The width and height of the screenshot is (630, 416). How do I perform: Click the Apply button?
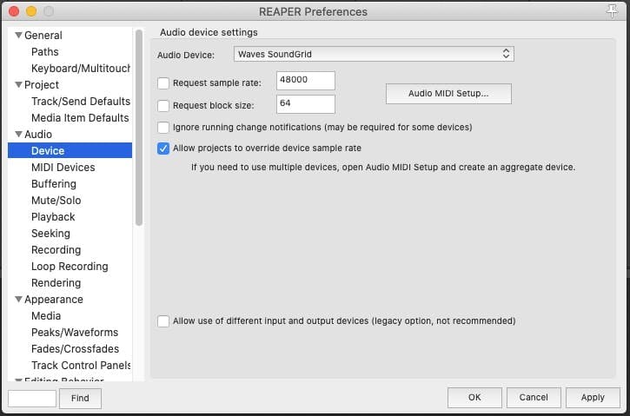pyautogui.click(x=593, y=398)
